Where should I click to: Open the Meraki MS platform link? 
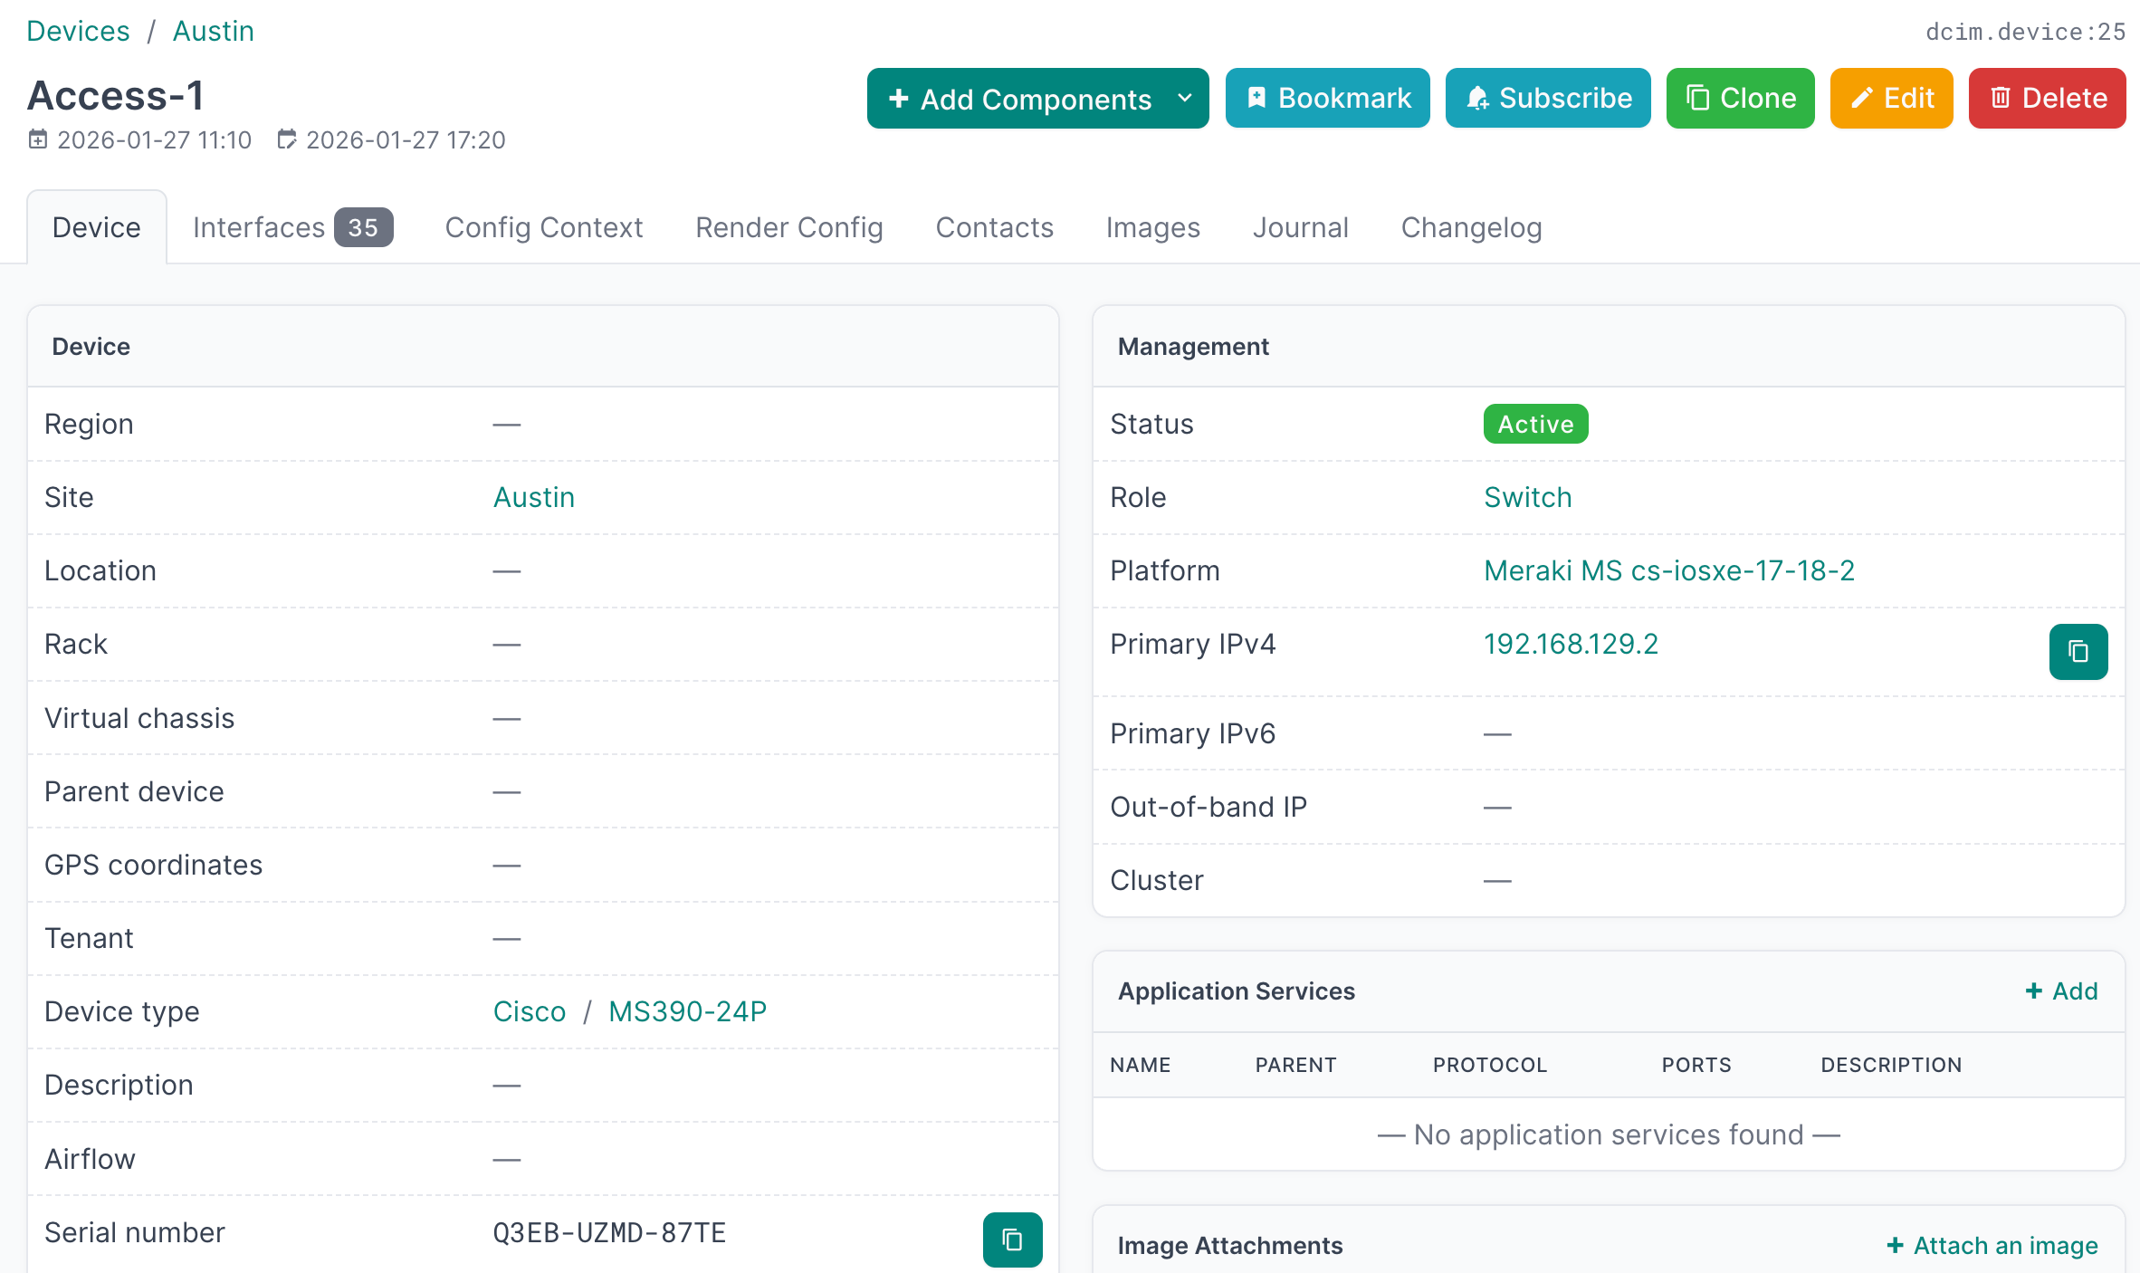tap(1668, 570)
